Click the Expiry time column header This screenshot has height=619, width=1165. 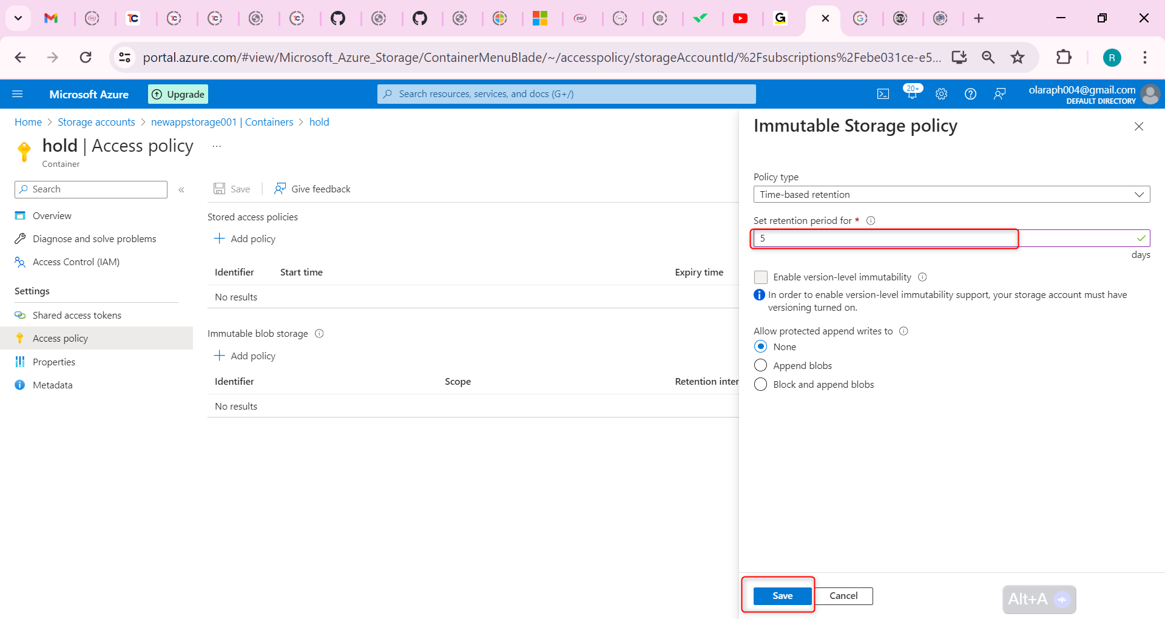click(x=699, y=272)
